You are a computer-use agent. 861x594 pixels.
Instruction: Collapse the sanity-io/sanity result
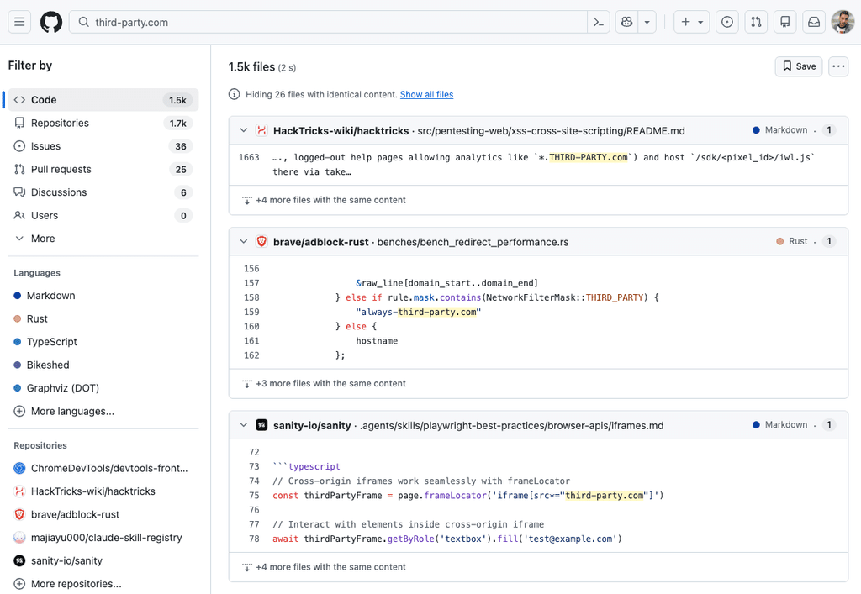click(244, 425)
